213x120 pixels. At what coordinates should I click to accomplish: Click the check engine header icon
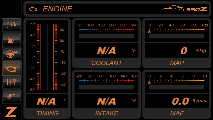tap(33, 9)
